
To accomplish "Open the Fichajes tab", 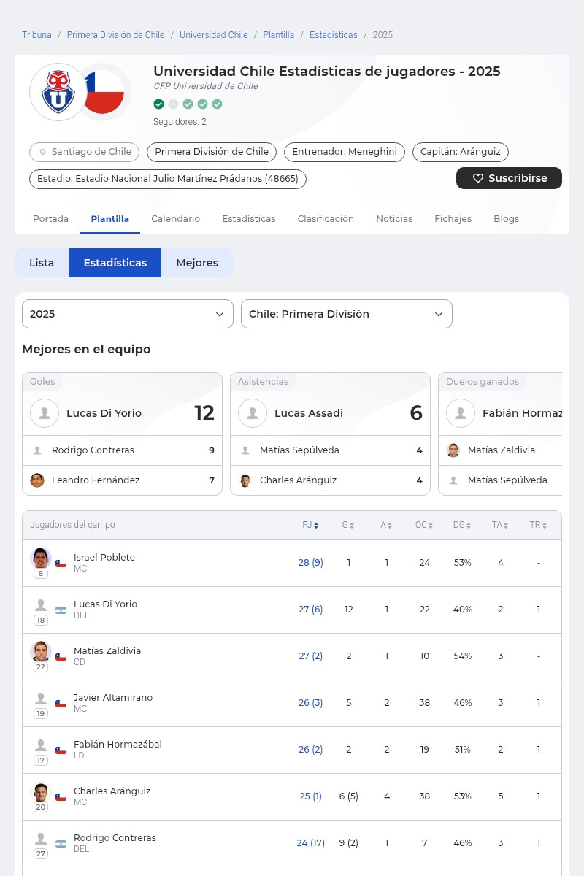I will click(453, 219).
